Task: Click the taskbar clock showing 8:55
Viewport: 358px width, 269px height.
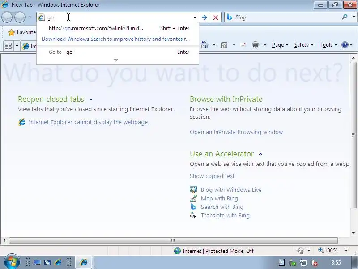Action: [x=336, y=263]
